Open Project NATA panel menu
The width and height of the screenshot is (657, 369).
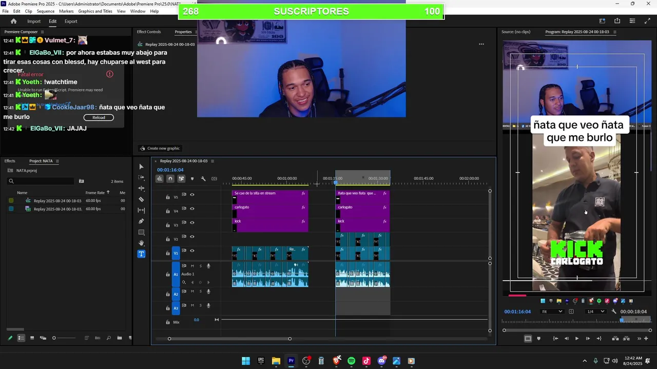pos(57,161)
